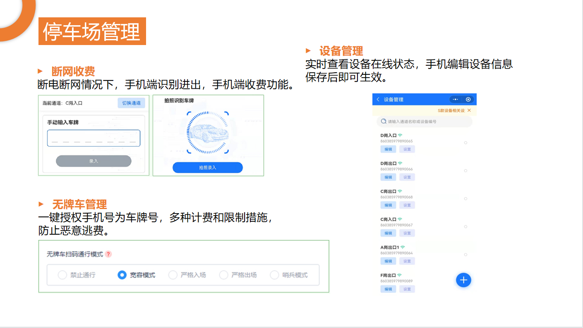Go back using the 设备管理 back arrow
583x328 pixels.
click(x=378, y=100)
